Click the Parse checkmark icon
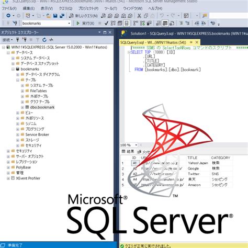248x248 pixels. 106,23
